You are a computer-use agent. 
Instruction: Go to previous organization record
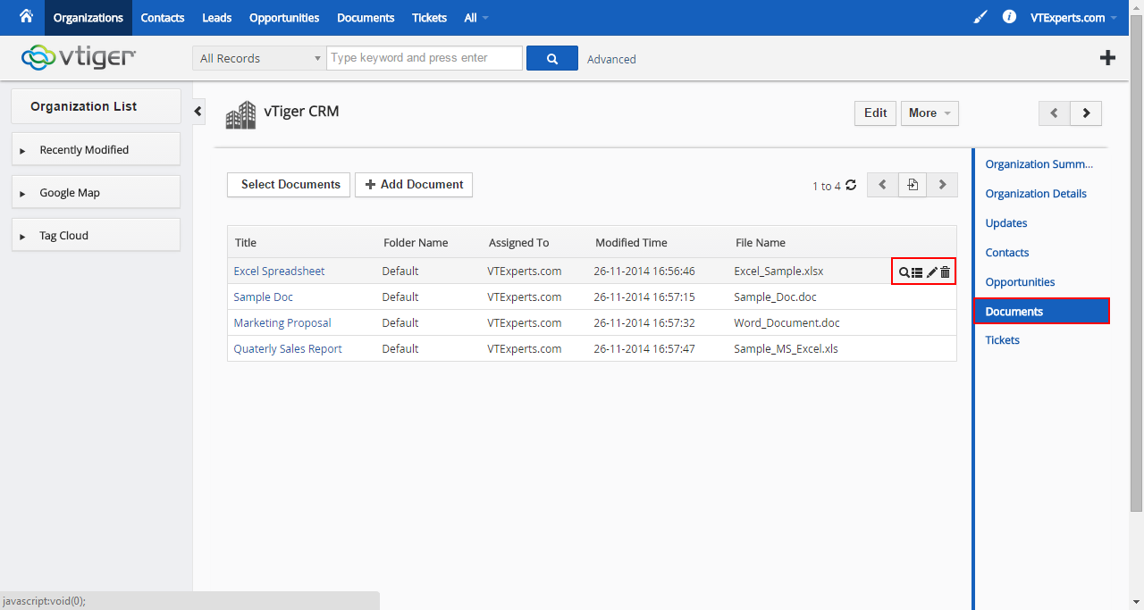coord(1055,113)
